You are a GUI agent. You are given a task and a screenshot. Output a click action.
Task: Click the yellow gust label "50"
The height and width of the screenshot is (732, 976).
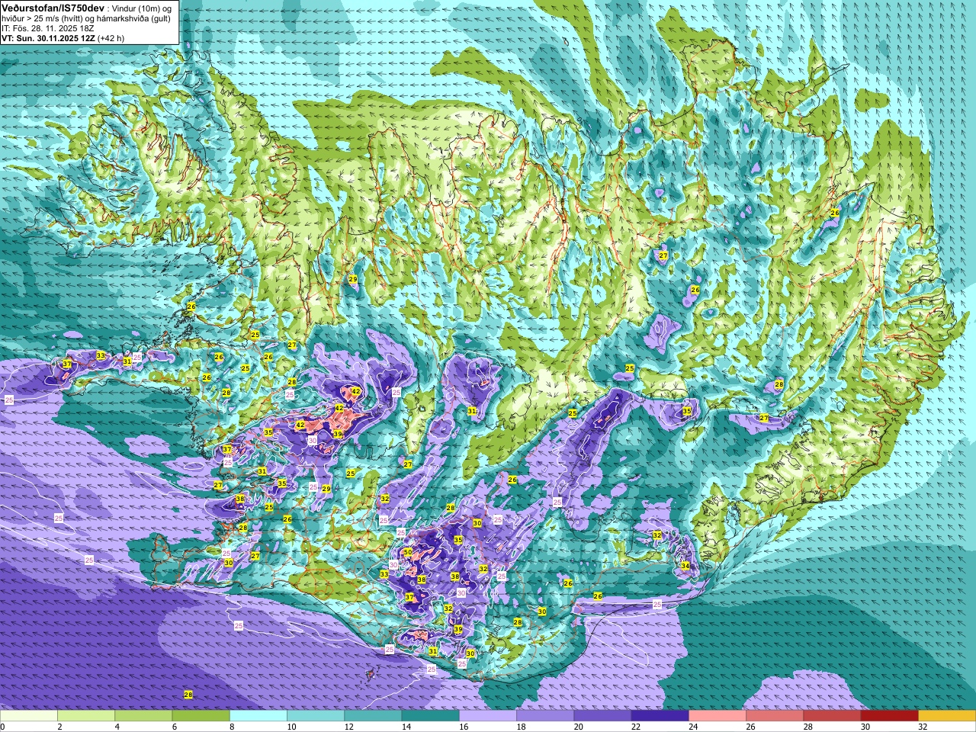(x=408, y=552)
